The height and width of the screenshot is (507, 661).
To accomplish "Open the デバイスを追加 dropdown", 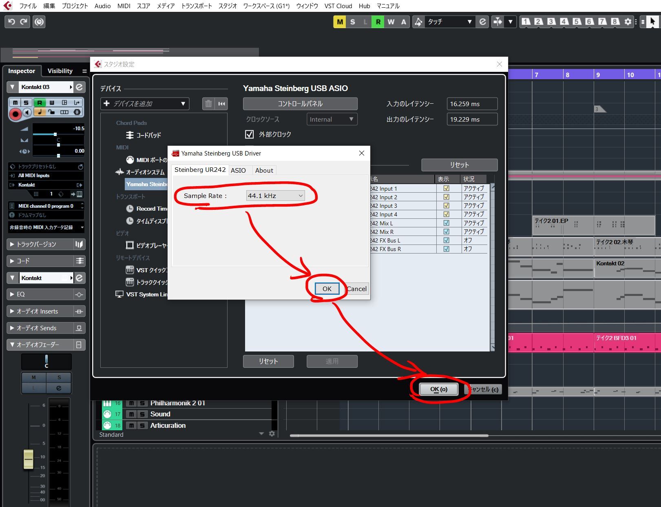I will 145,104.
